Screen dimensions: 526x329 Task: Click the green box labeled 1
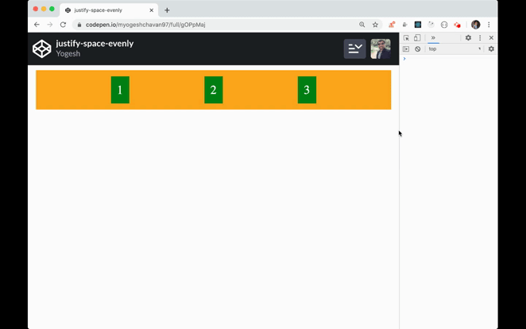pos(120,90)
